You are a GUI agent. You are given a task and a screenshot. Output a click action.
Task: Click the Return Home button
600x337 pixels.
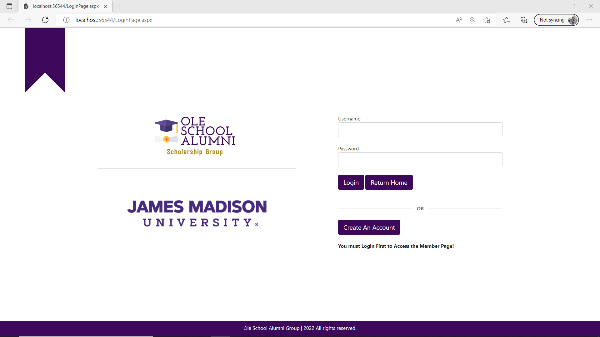(389, 183)
